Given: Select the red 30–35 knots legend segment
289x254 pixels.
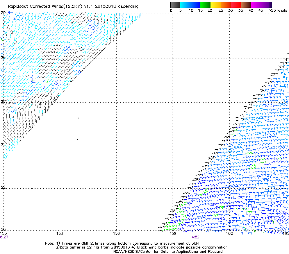Looking at the screenshot, I should [236, 5].
